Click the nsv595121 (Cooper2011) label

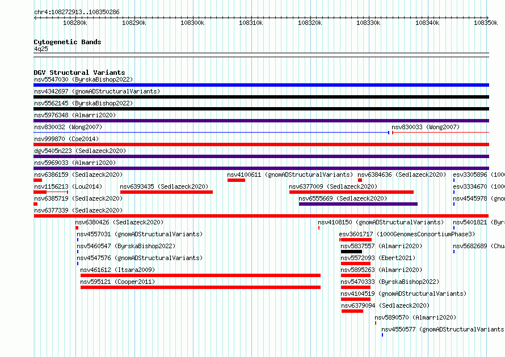(117, 282)
